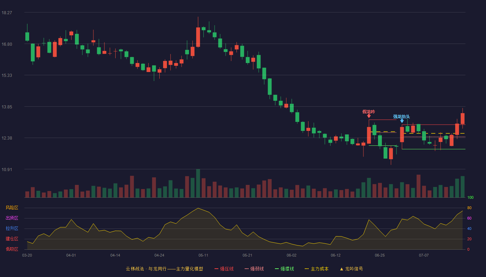Click the 10.91 price axis label
This screenshot has width=486, height=277.
pyautogui.click(x=7, y=169)
